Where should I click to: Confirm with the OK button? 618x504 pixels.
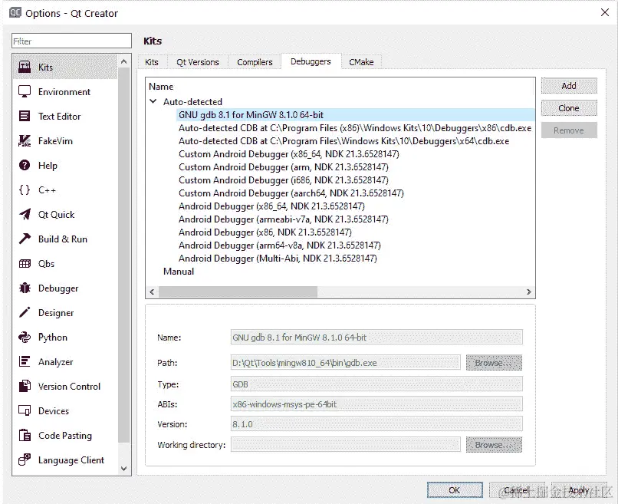click(455, 489)
